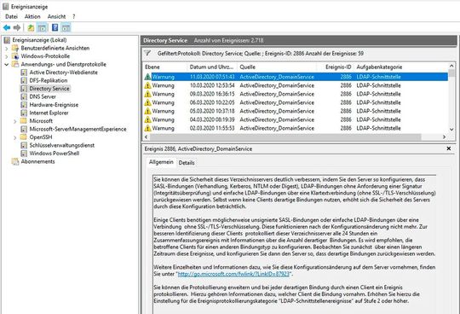Click the Ereignisanzeige title bar app icon

pos(6,6)
